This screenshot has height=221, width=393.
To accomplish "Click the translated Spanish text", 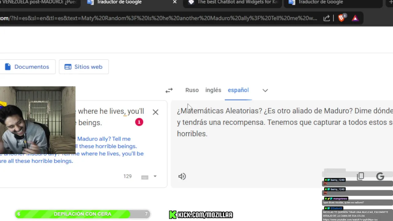I will pyautogui.click(x=285, y=122).
